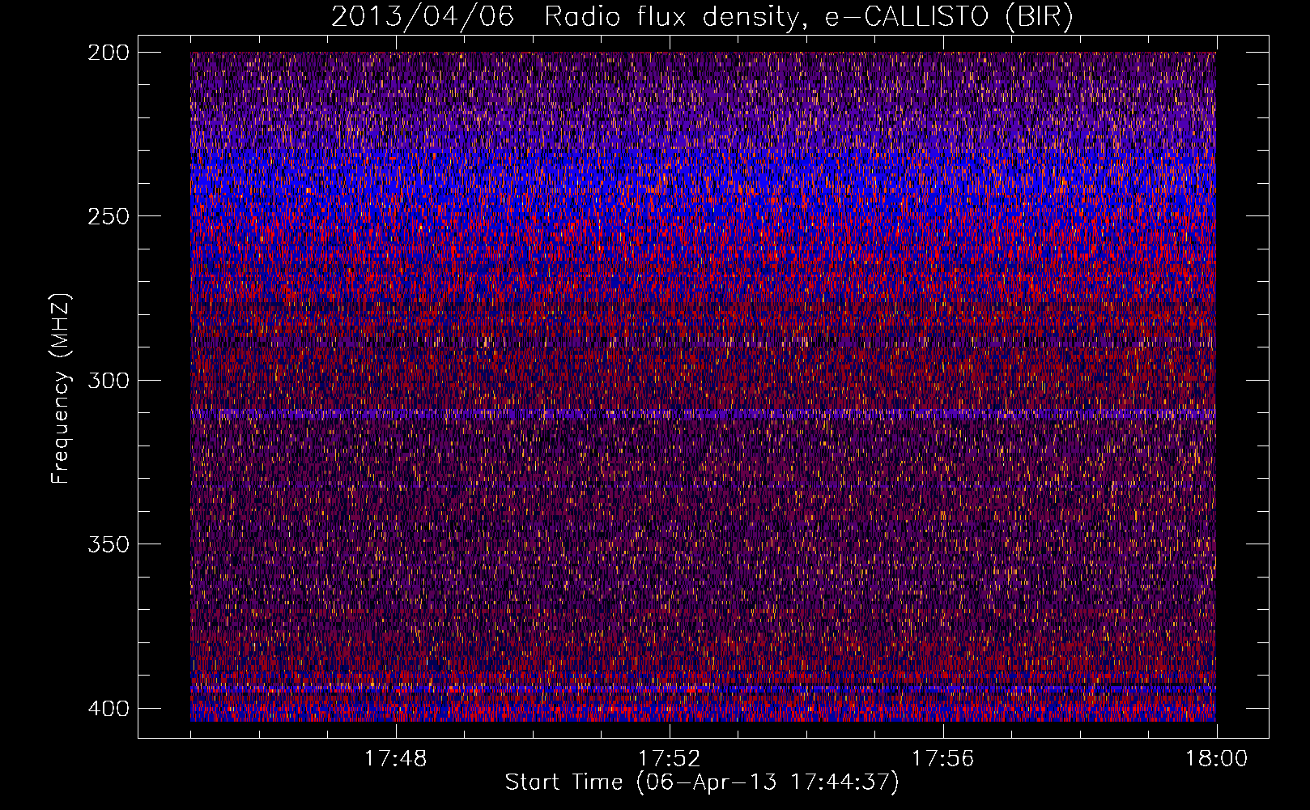Click the 350 frequency tick label
Viewport: 1310px width, 810px height.
click(108, 544)
